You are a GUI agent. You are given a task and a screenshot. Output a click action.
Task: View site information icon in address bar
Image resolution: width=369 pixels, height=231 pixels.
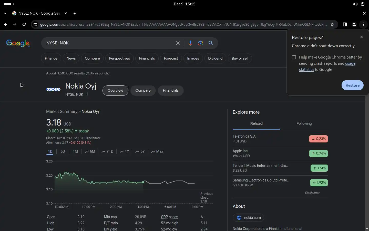click(35, 24)
